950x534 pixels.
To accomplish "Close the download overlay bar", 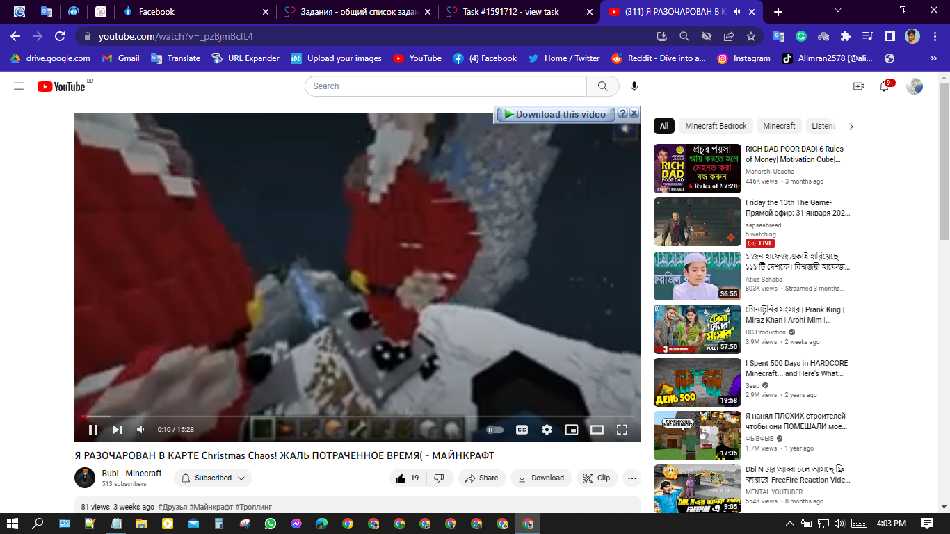I will [x=634, y=113].
